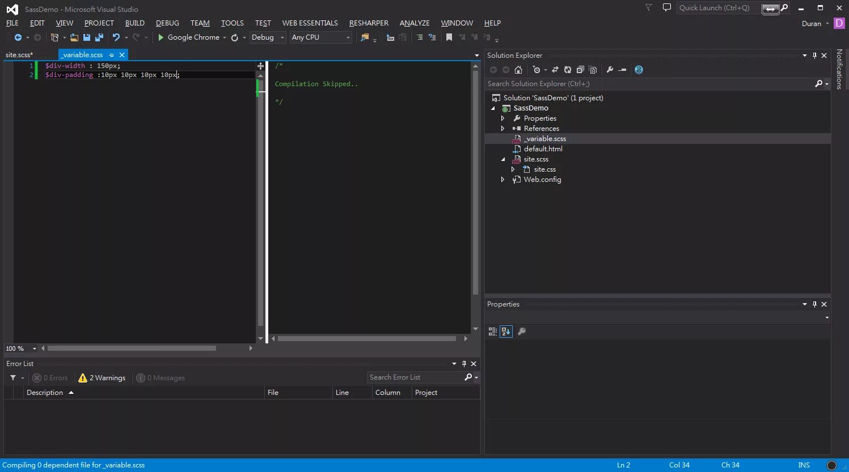Toggle the 0 Errors filter
Image resolution: width=849 pixels, height=472 pixels.
coord(50,378)
